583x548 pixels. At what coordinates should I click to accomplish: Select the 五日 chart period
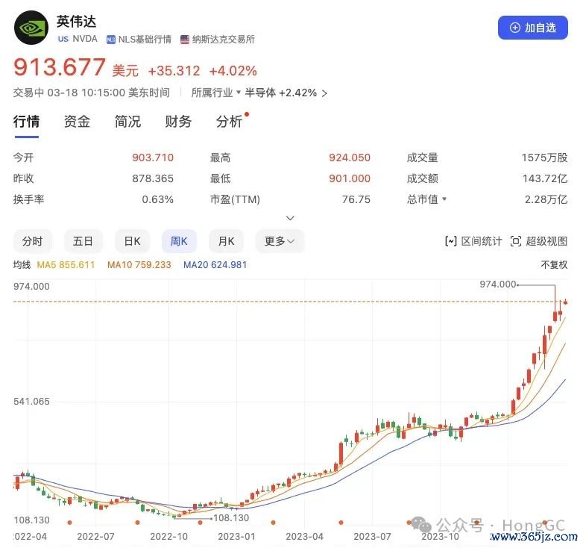[x=83, y=241]
